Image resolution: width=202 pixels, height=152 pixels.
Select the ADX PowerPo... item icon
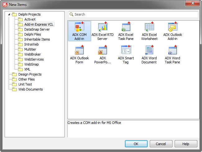(103, 50)
